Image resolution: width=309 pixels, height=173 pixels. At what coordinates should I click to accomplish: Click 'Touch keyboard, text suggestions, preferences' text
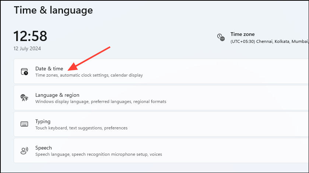[81, 128]
